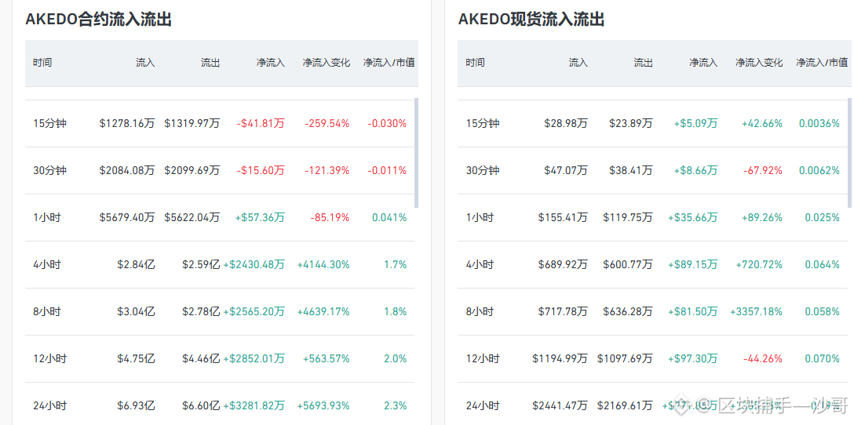This screenshot has height=425, width=854.
Task: Click the +$35.66万 spot net inflow
Action: [x=693, y=218]
